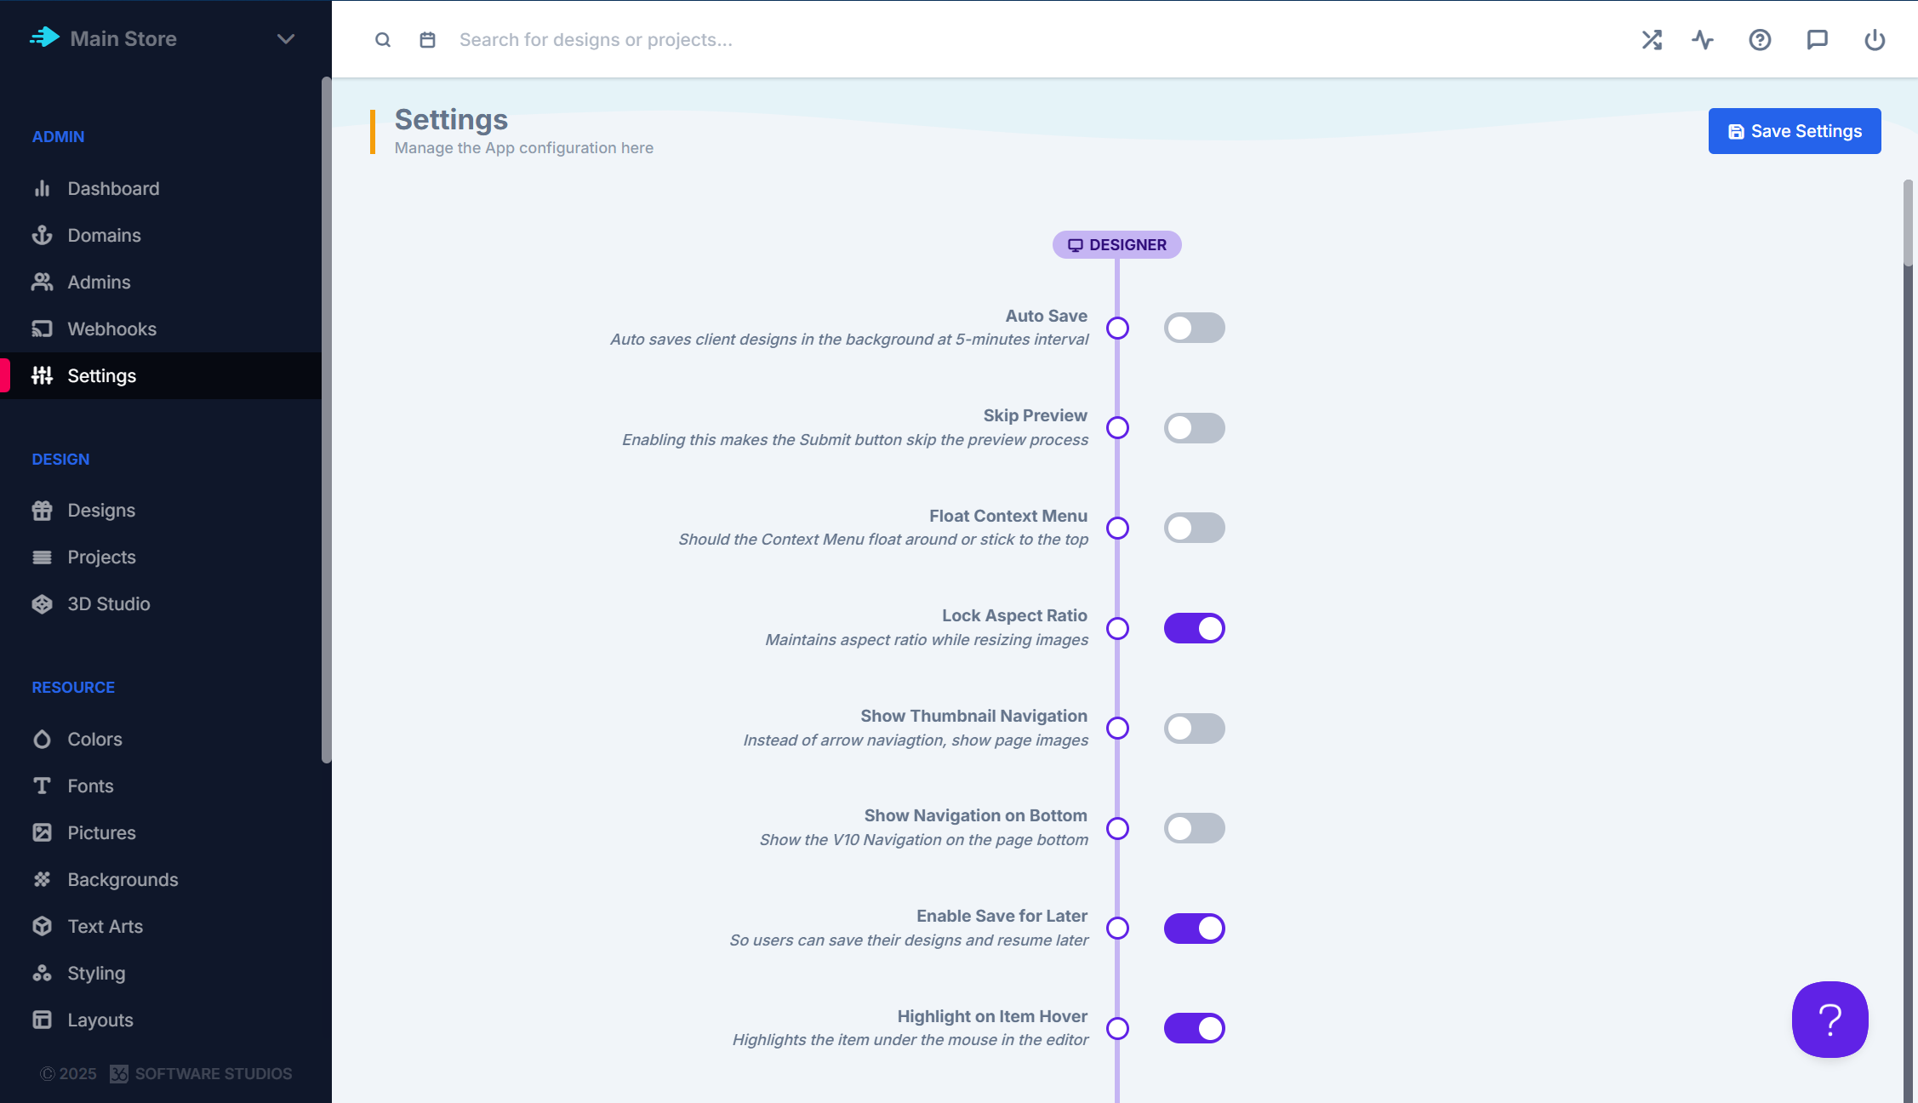
Task: Click the search magnifier icon
Action: tap(383, 40)
